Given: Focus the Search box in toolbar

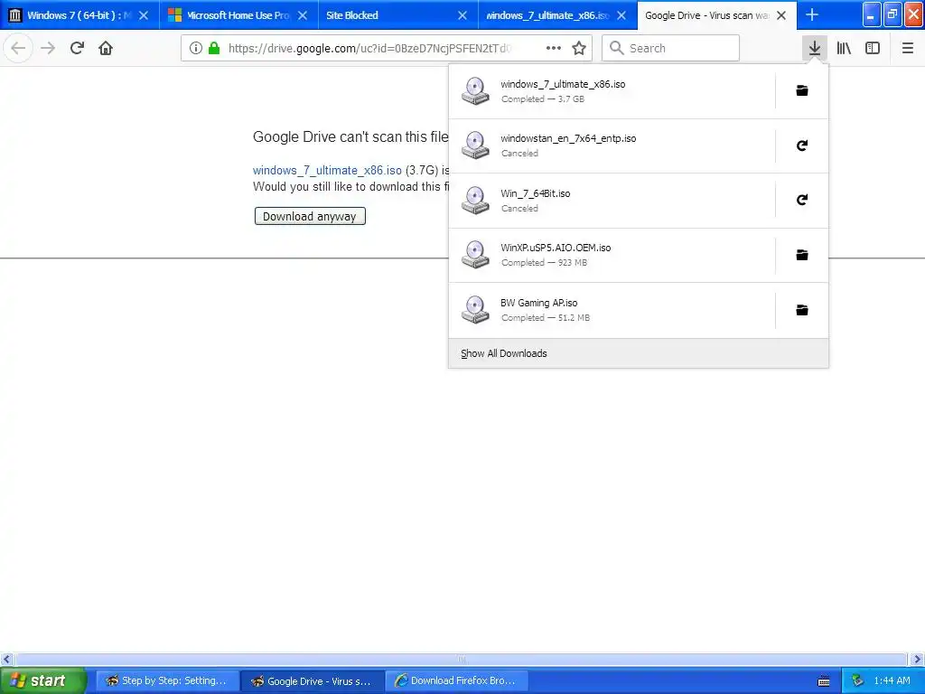Looking at the screenshot, I should [x=671, y=48].
